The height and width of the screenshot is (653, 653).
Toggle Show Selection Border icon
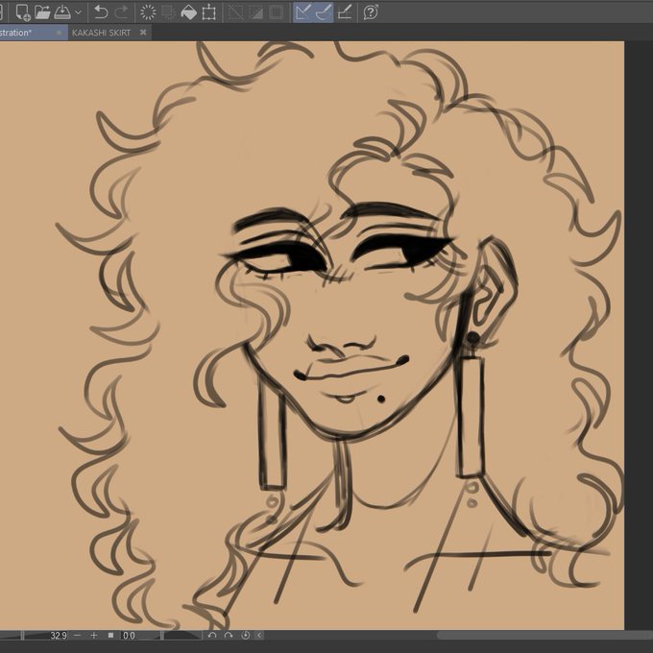(x=277, y=12)
